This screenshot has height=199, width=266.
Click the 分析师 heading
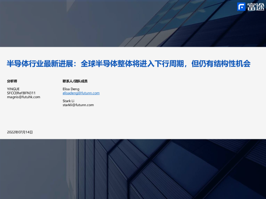[x=12, y=81]
